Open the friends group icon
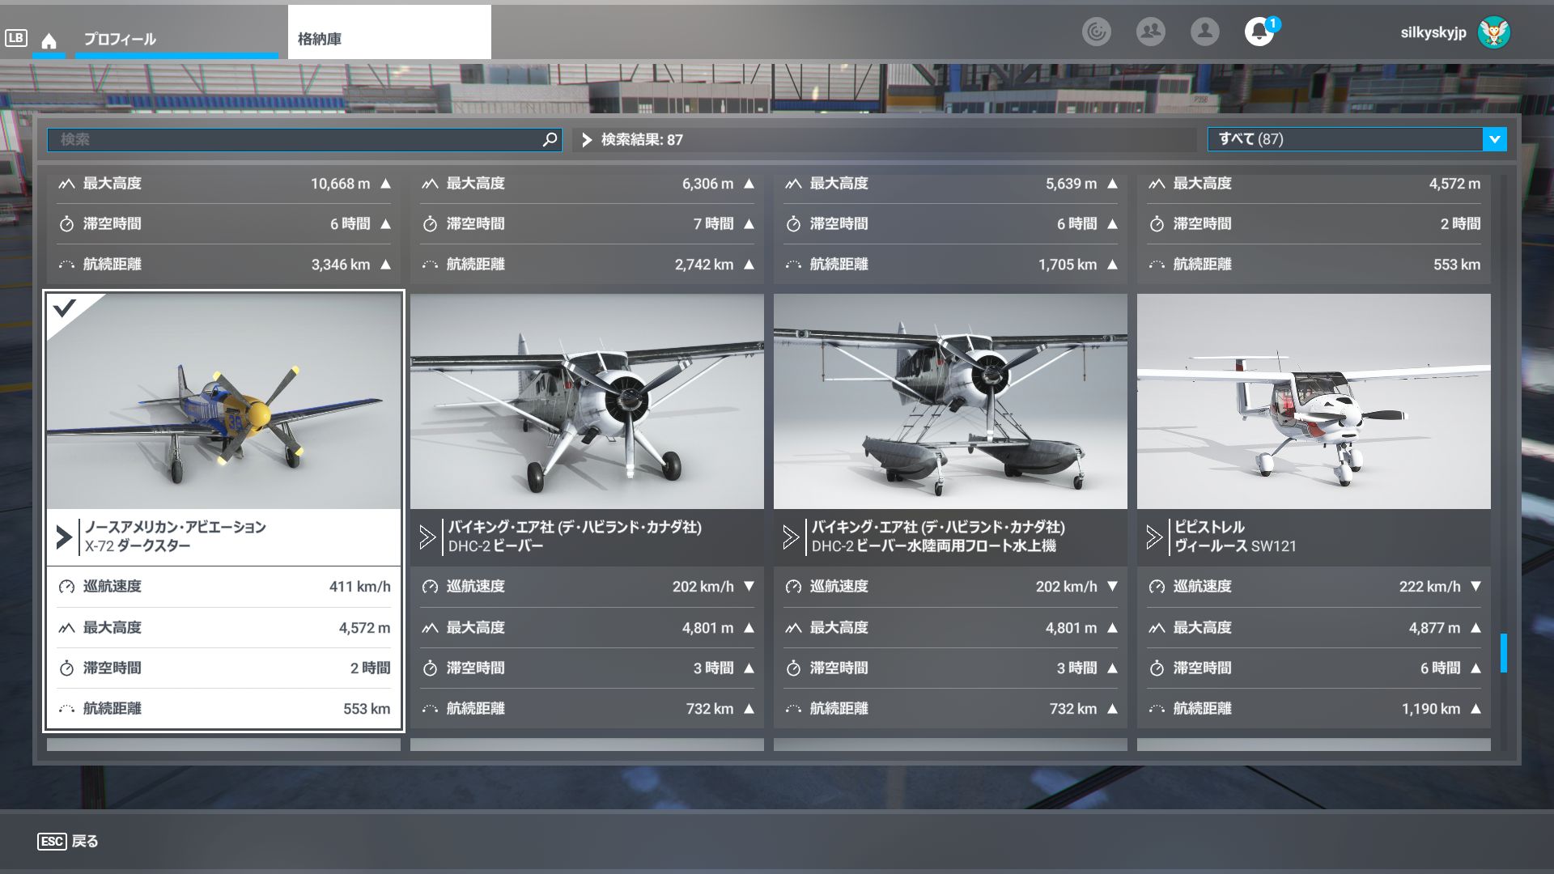Image resolution: width=1554 pixels, height=874 pixels. [x=1150, y=32]
